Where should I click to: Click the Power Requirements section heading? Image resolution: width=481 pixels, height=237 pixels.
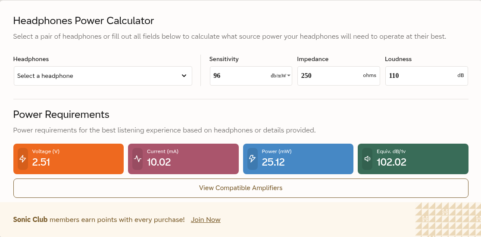pyautogui.click(x=61, y=114)
